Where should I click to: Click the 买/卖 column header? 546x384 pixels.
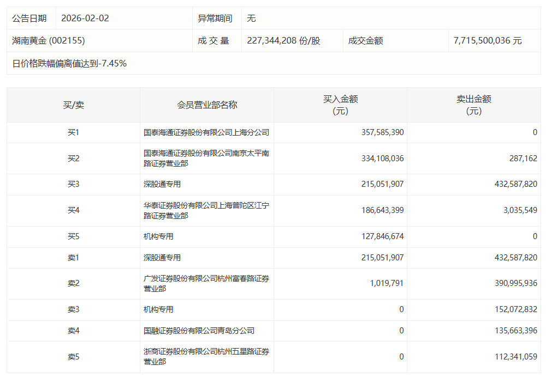coord(73,105)
